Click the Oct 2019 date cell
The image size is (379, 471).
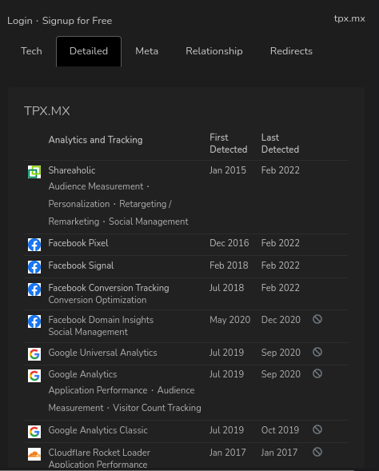tap(280, 430)
